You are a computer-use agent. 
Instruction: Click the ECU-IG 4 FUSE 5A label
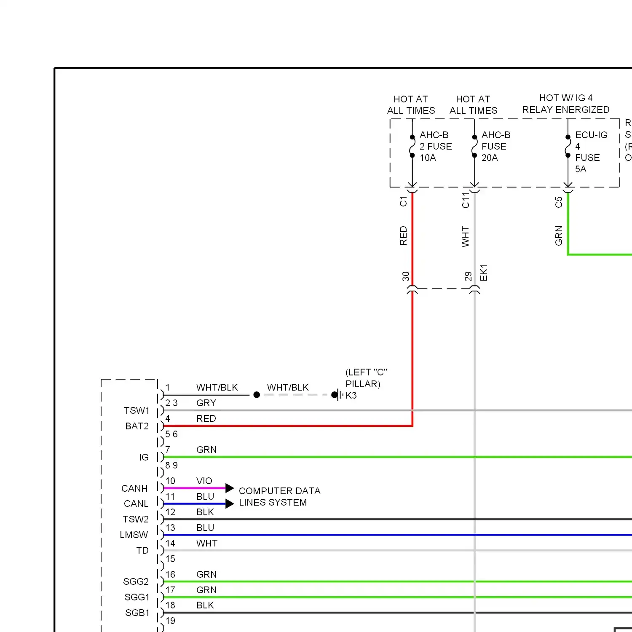coord(591,152)
